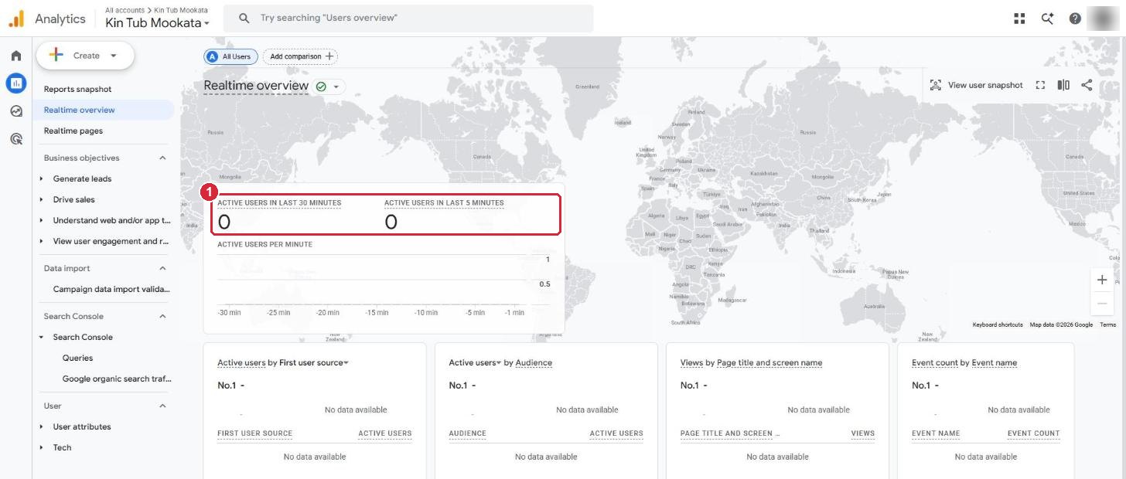Open Reports snapshot
1126x479 pixels.
tap(77, 89)
